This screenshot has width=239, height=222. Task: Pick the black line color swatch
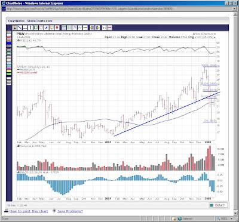tap(9, 32)
